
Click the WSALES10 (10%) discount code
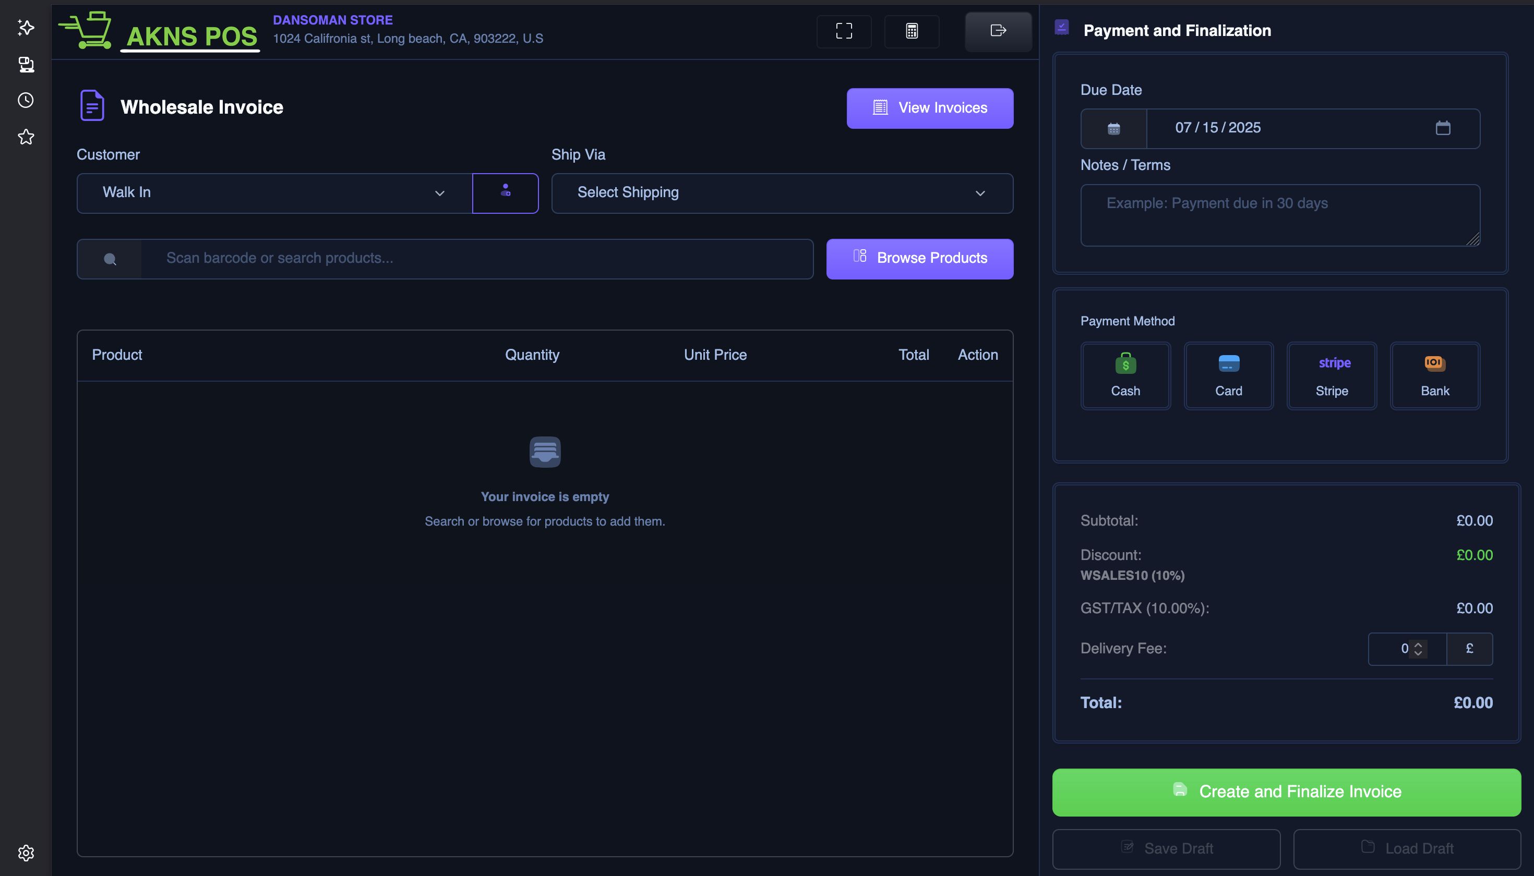[1132, 575]
